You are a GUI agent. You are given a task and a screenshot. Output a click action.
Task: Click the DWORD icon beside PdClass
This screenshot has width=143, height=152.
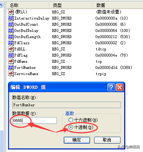pyautogui.click(x=11, y=43)
